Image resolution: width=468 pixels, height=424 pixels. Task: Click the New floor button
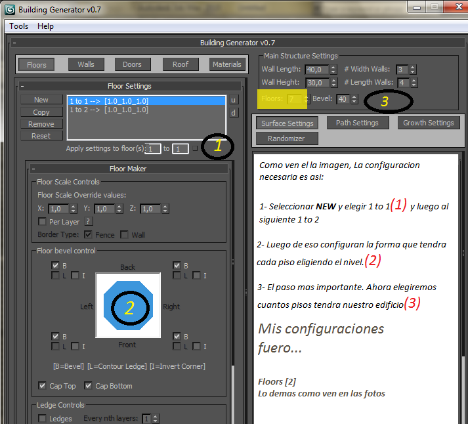point(41,100)
